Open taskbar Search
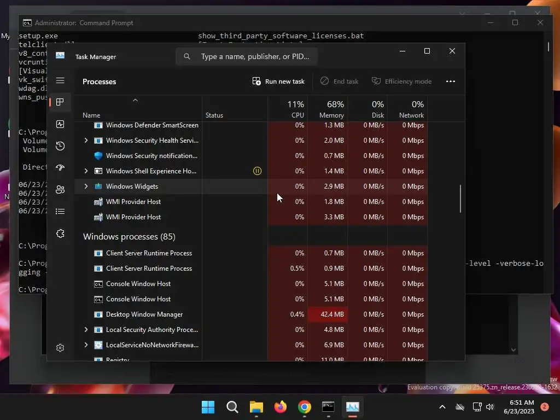Screen dimensions: 560x420 coord(232,407)
